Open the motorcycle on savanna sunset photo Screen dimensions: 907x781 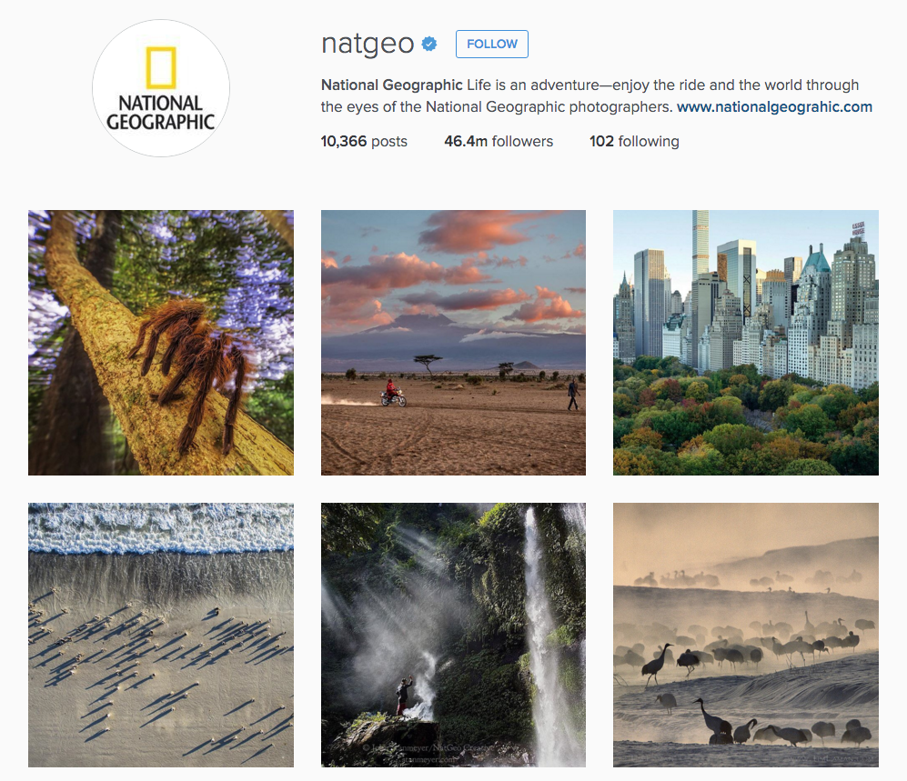453,343
